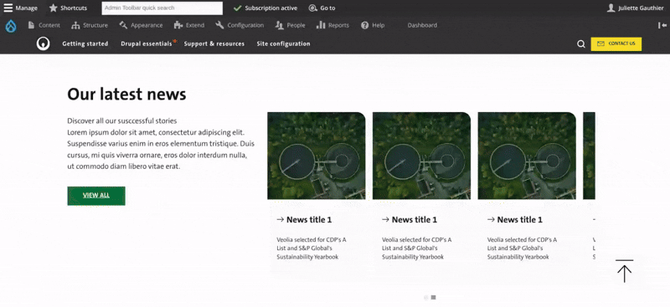
Task: Open Getting started navigation item
Action: click(85, 43)
